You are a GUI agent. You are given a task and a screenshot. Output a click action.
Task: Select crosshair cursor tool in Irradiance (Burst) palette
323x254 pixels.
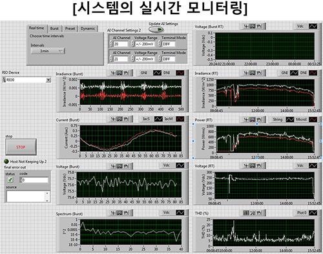(x=113, y=73)
